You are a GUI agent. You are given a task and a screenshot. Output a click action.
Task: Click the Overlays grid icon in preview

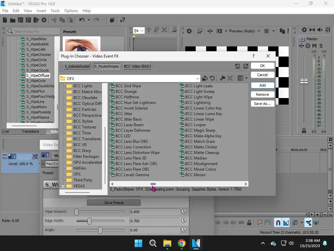pos(266,31)
